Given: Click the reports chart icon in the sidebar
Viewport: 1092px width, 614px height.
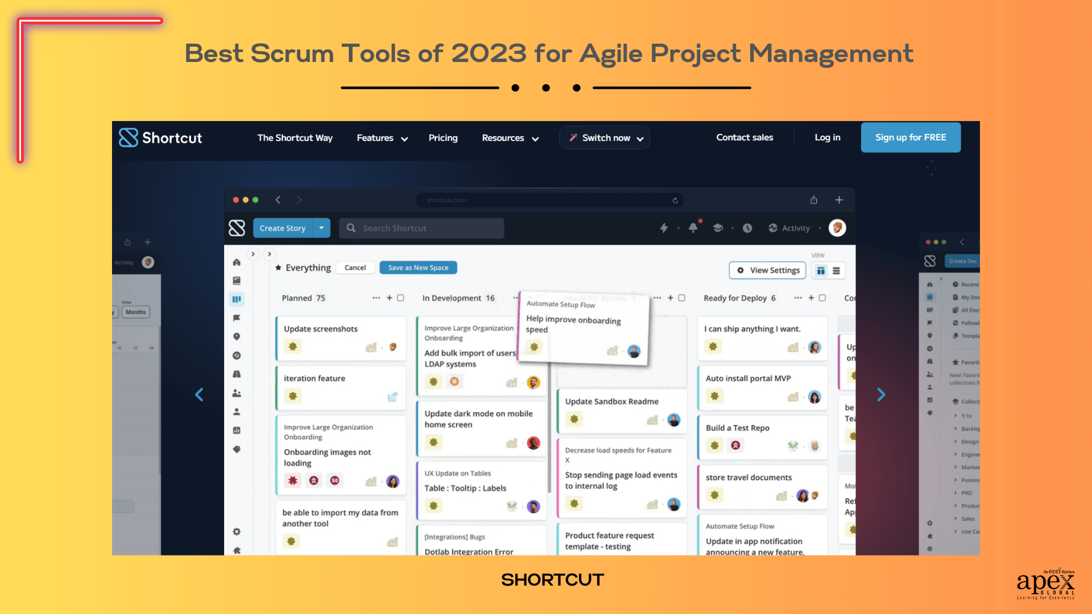Looking at the screenshot, I should (x=237, y=430).
